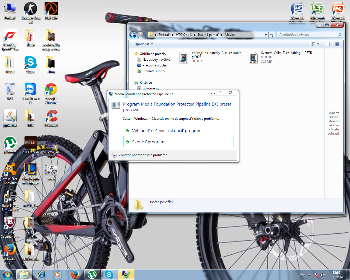
Task: Open Windows Explorer taskbar button
Action: coord(24,274)
